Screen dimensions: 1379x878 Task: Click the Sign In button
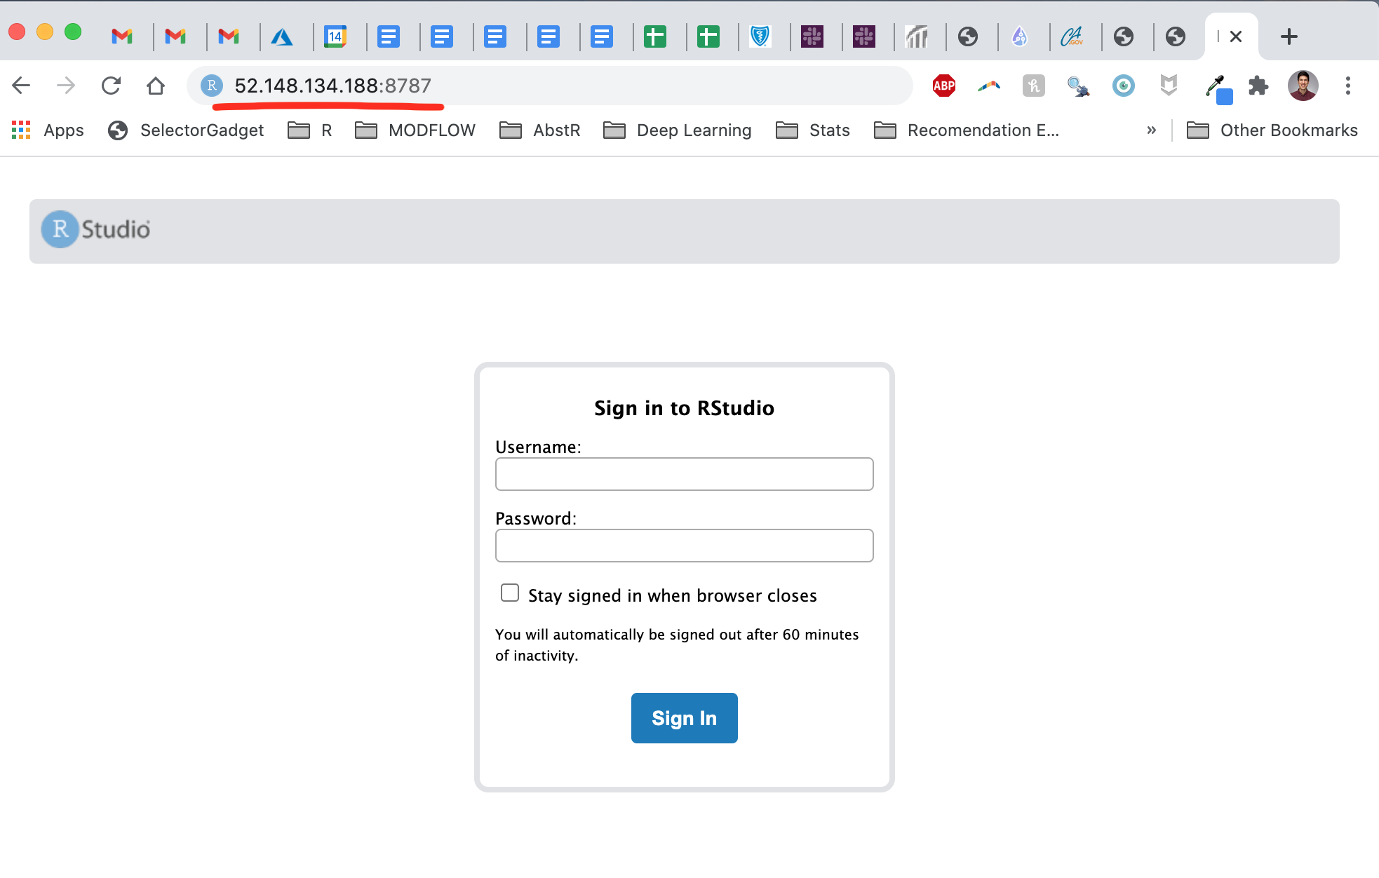(684, 718)
